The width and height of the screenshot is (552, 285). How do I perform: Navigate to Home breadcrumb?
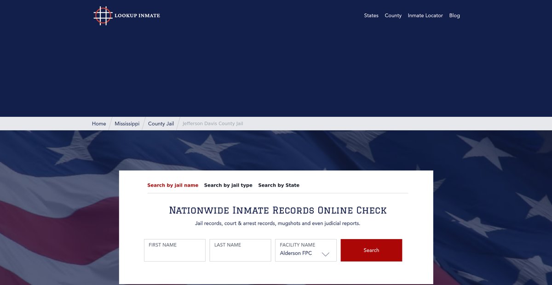pyautogui.click(x=99, y=124)
